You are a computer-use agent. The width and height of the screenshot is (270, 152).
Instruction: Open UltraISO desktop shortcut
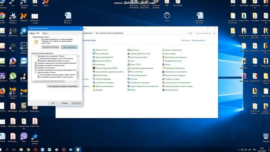13,62
